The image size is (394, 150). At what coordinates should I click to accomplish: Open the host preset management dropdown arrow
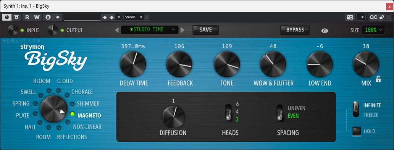[119, 17]
